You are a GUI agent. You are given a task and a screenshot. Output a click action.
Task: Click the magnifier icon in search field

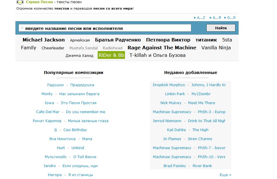click(22, 28)
